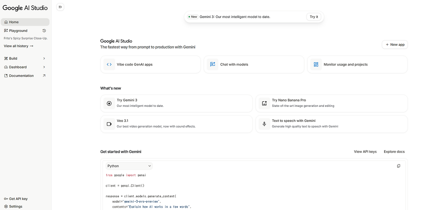
Task: Open the Python language dropdown
Action: pyautogui.click(x=129, y=166)
